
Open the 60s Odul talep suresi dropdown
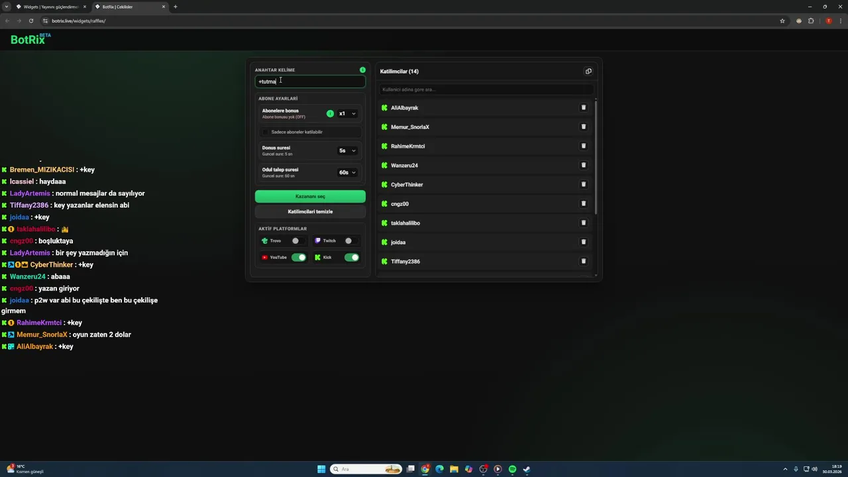[x=347, y=172]
